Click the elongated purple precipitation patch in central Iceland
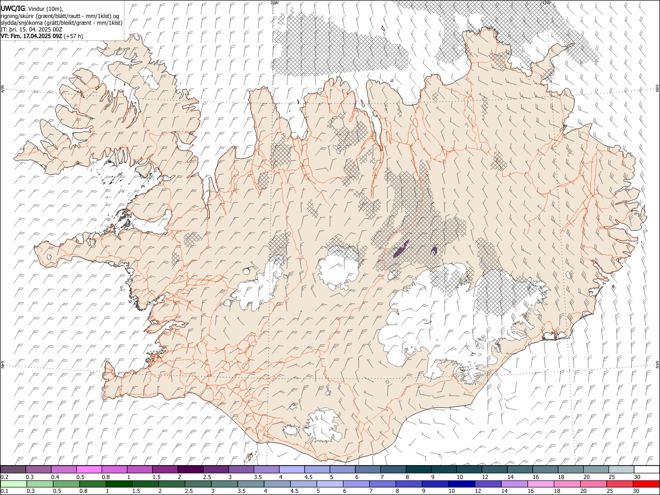The image size is (660, 495). [x=401, y=249]
